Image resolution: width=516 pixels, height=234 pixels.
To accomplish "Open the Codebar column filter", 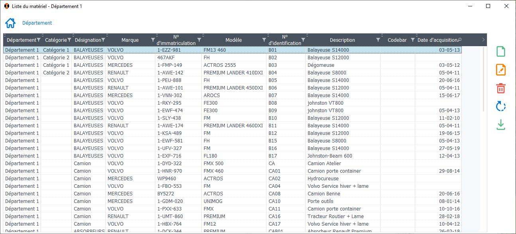I will [x=413, y=40].
